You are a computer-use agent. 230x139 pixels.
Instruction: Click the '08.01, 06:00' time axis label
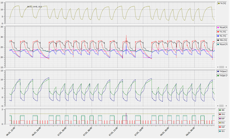point(190,131)
